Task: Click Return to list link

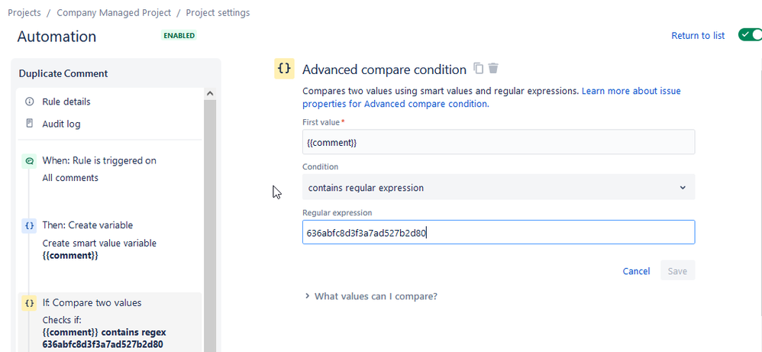Action: (x=698, y=36)
